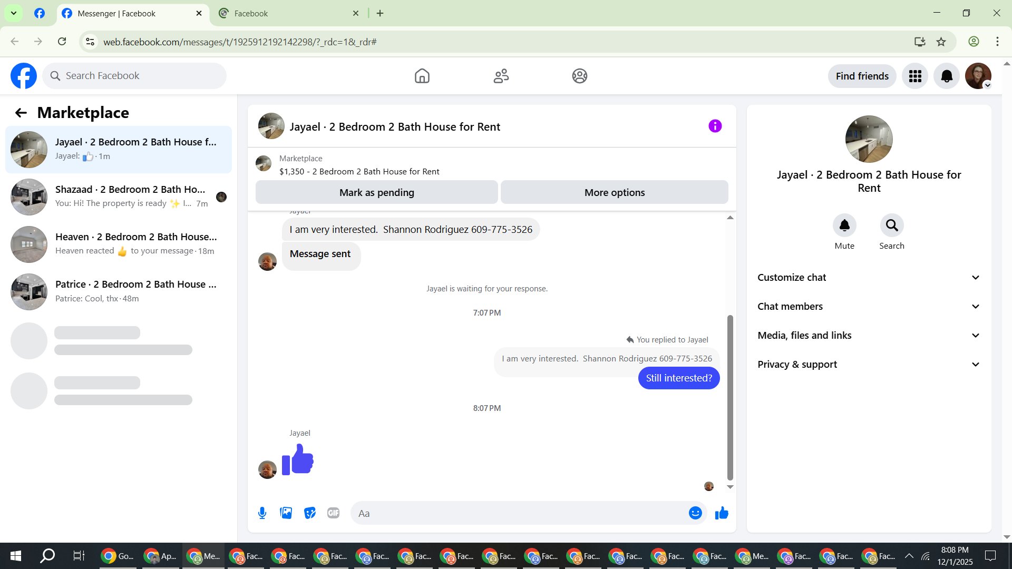Image resolution: width=1012 pixels, height=569 pixels.
Task: Open the Groups icon in top navigation
Action: [580, 76]
